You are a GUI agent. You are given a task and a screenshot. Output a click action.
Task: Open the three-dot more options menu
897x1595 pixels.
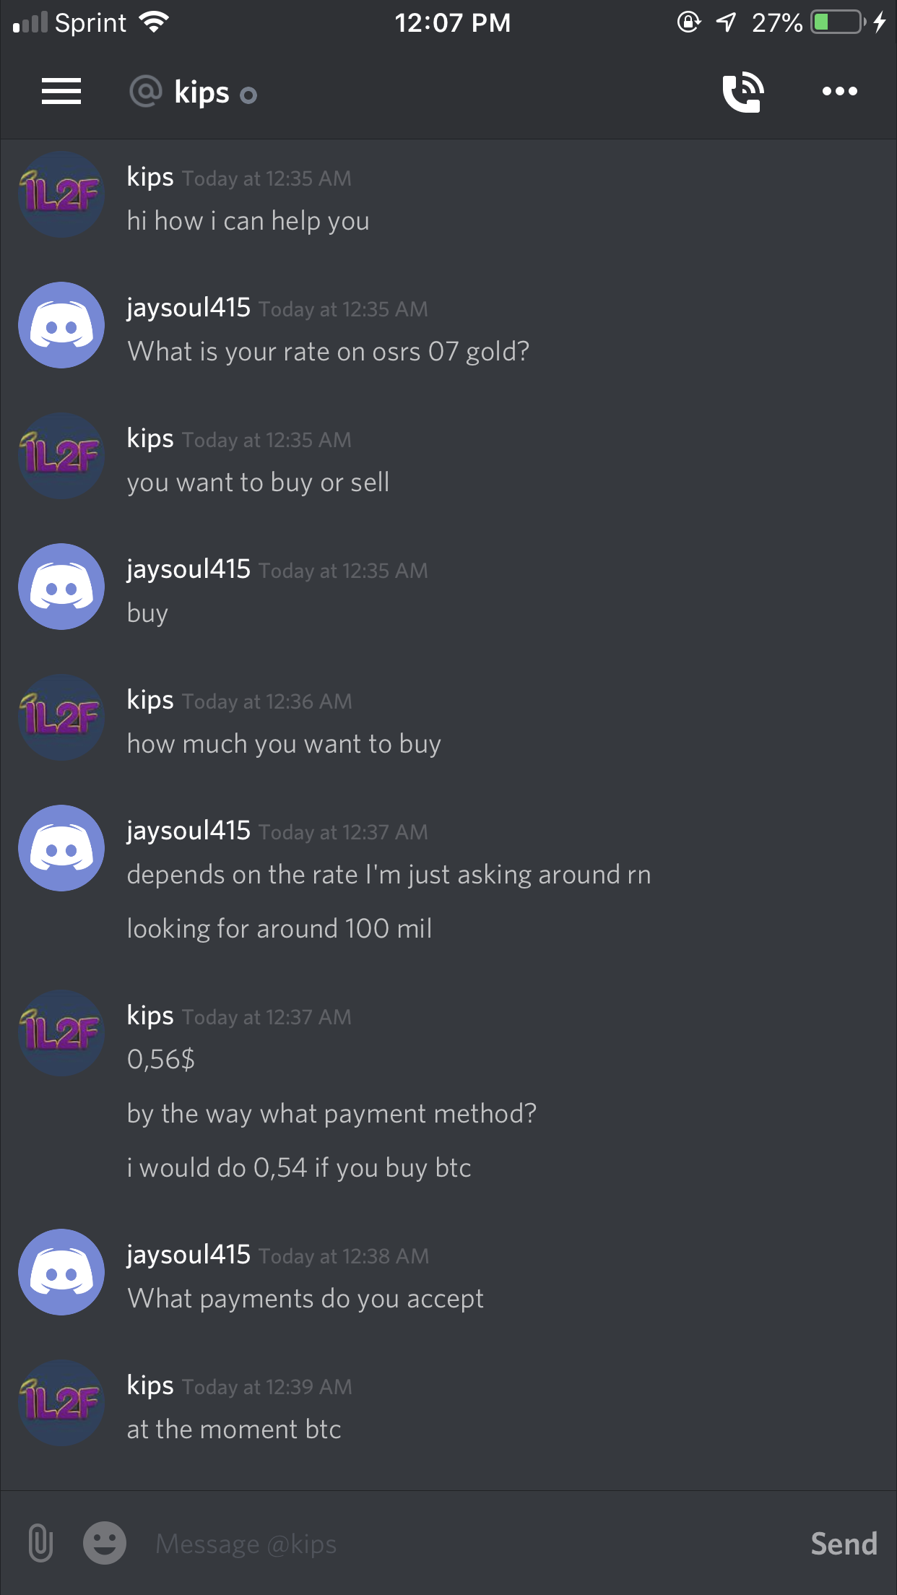[x=840, y=92]
